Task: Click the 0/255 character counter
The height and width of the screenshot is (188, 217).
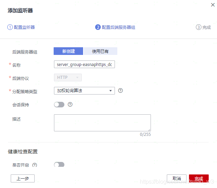Action: (x=145, y=134)
